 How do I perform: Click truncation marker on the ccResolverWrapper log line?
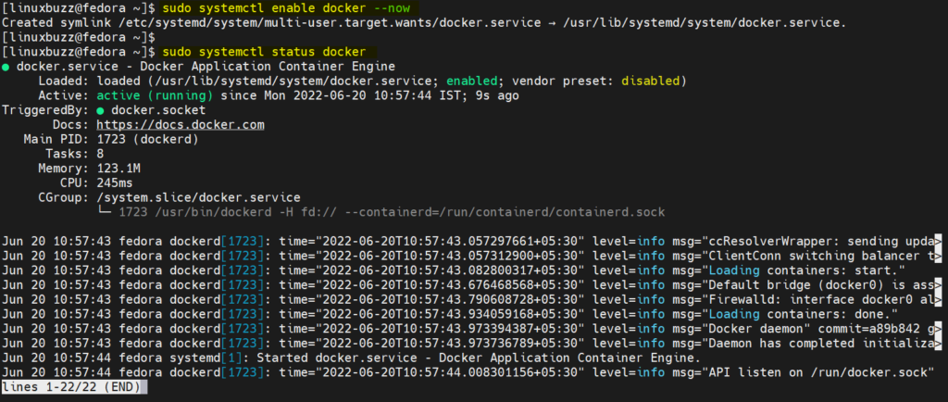tap(939, 241)
